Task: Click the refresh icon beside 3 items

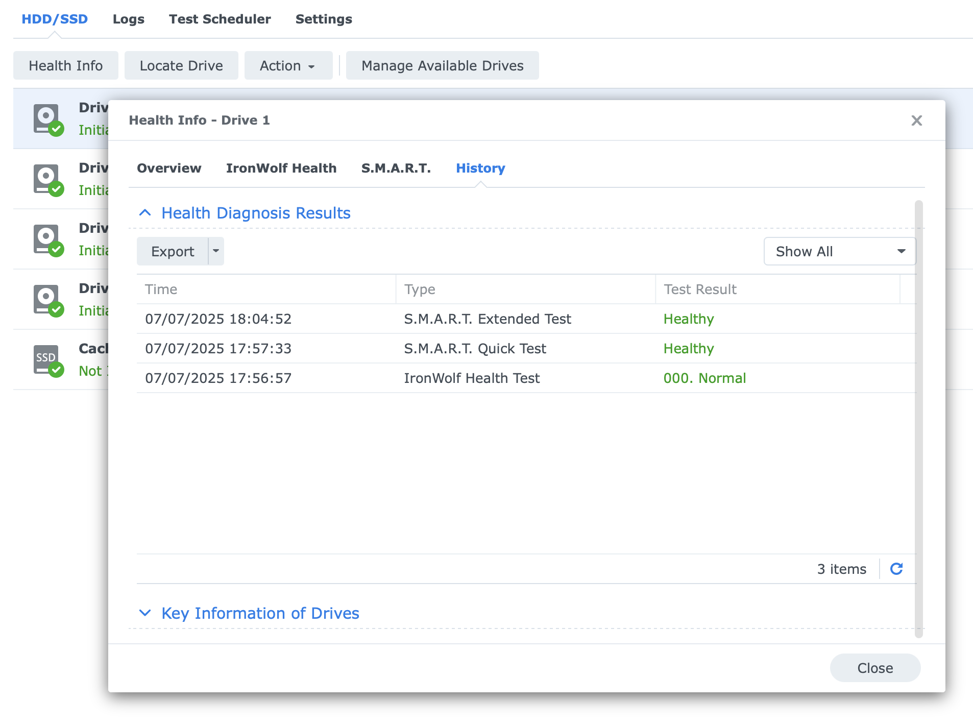Action: 896,569
